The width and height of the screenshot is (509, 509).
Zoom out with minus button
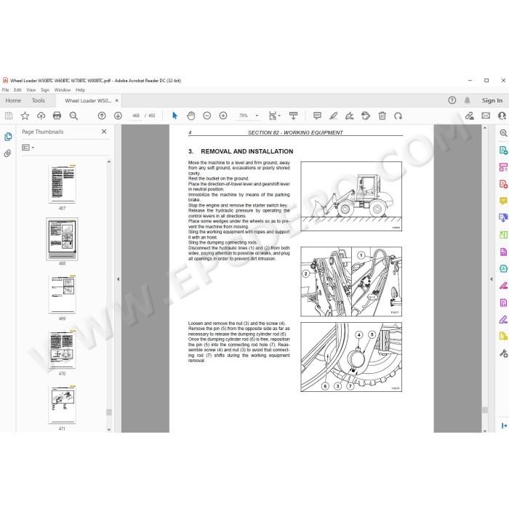pos(207,116)
